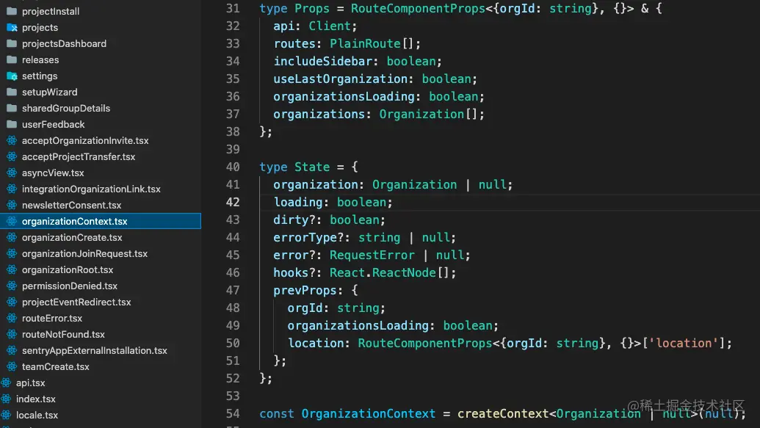
Task: Click 'createContext' call on line 54
Action: pos(503,413)
